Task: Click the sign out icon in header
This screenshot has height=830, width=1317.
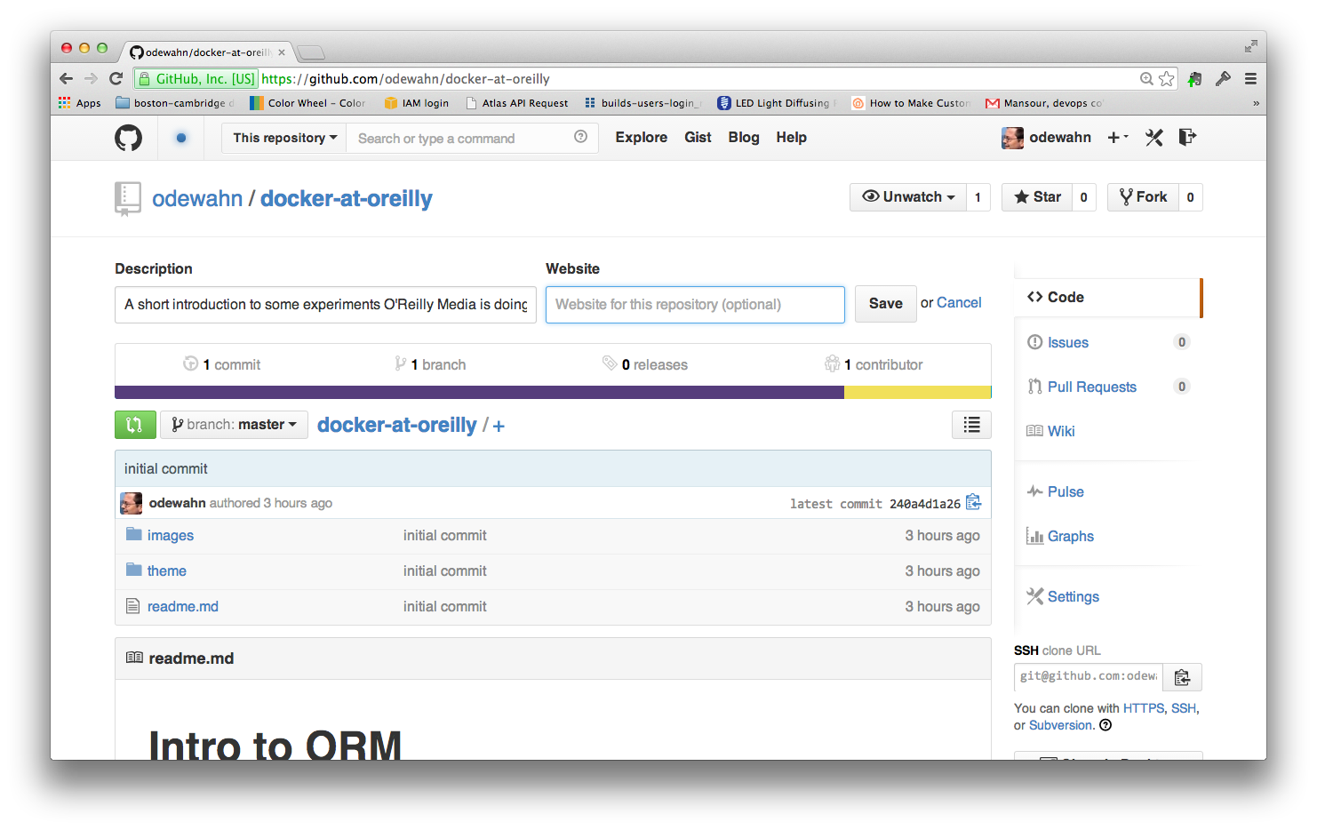Action: [1187, 137]
